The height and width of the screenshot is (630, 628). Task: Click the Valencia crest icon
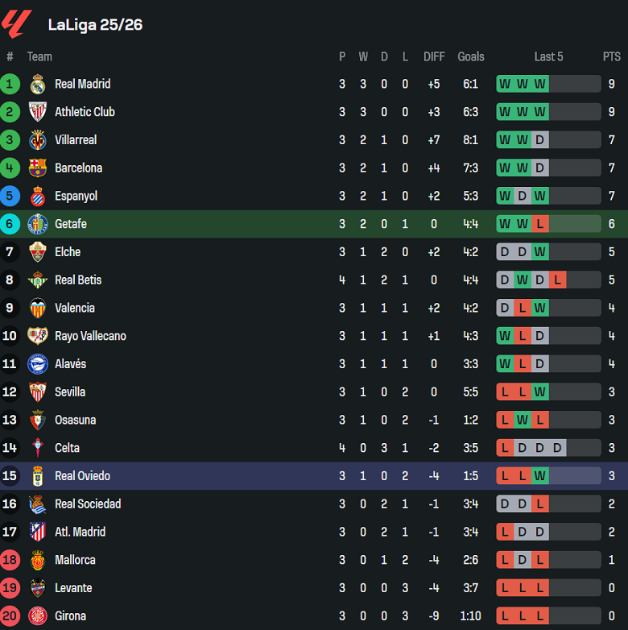37,308
